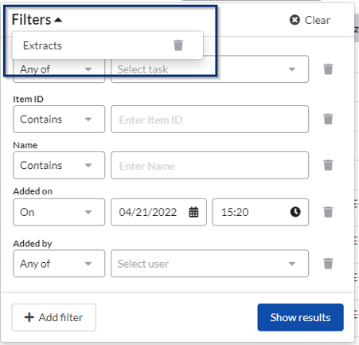Viewport: 359px width, 345px height.
Task: Focus the Enter Name text field
Action: (x=209, y=165)
